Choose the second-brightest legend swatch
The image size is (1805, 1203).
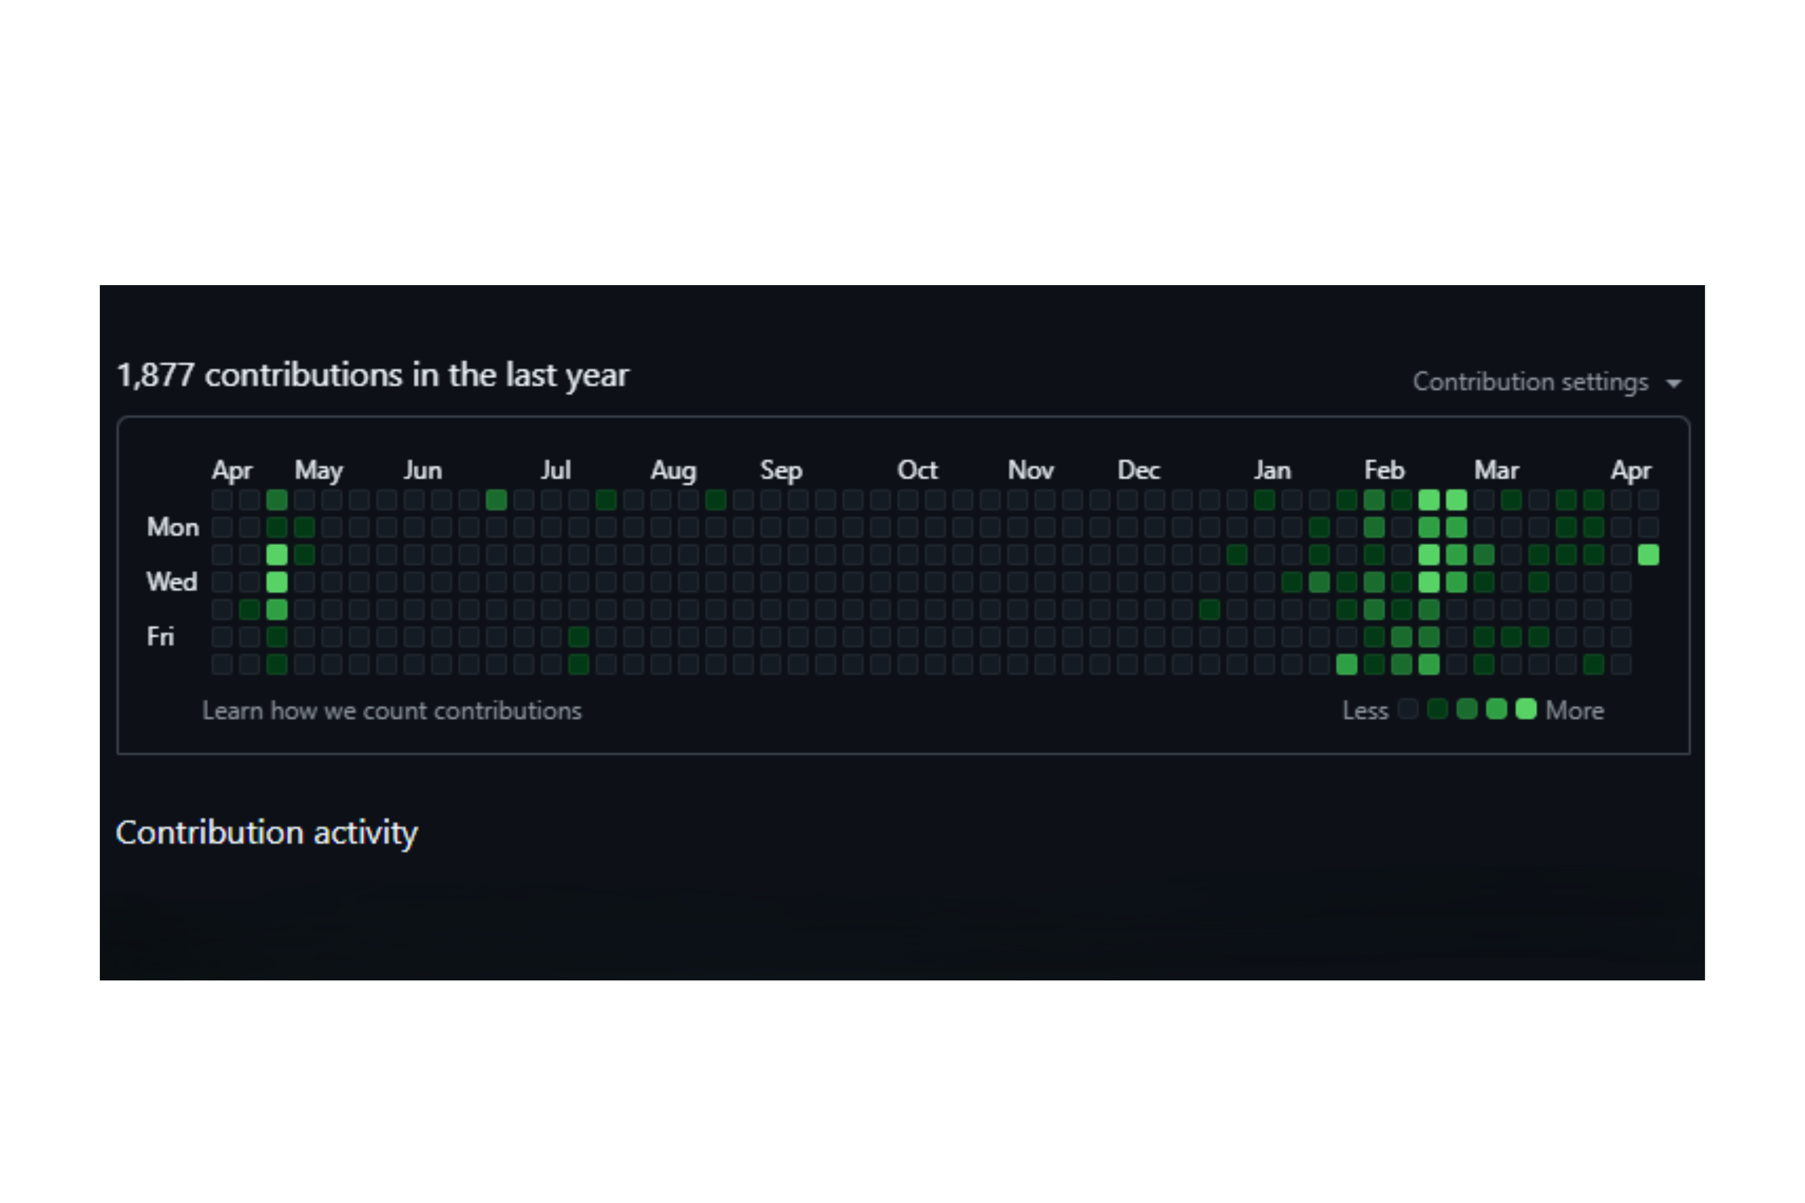[x=1496, y=709]
